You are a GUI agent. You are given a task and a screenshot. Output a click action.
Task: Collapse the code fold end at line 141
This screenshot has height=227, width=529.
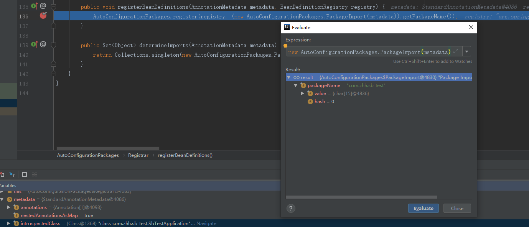(53, 64)
